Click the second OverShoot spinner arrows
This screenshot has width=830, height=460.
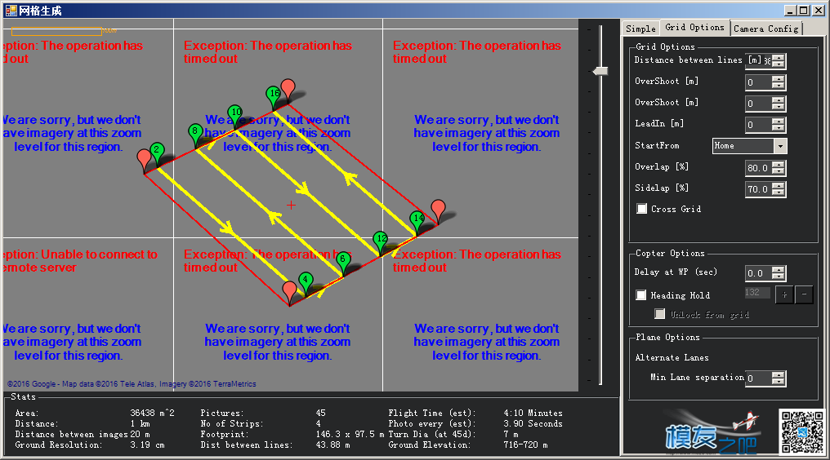[778, 104]
